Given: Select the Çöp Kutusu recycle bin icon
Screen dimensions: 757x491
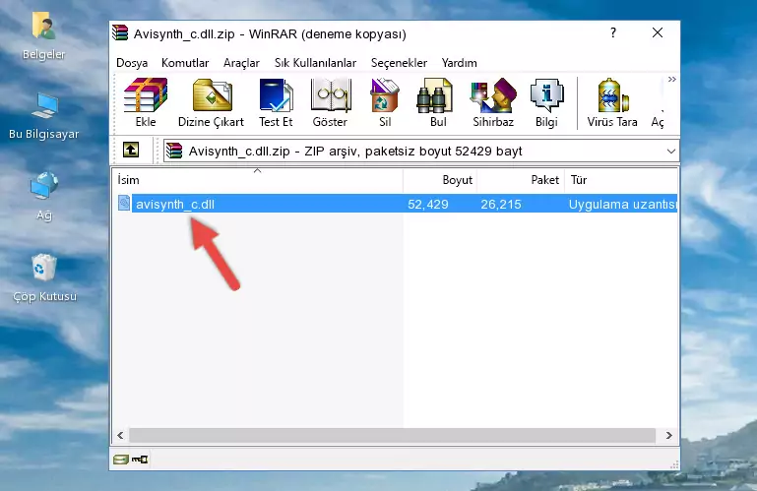Looking at the screenshot, I should [44, 267].
